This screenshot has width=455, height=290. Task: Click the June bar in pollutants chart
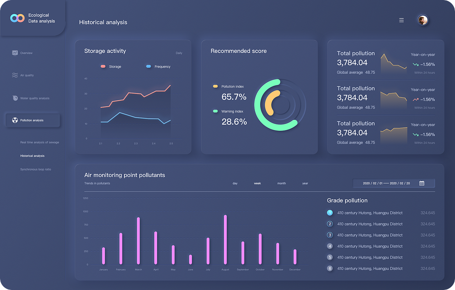pos(191,259)
